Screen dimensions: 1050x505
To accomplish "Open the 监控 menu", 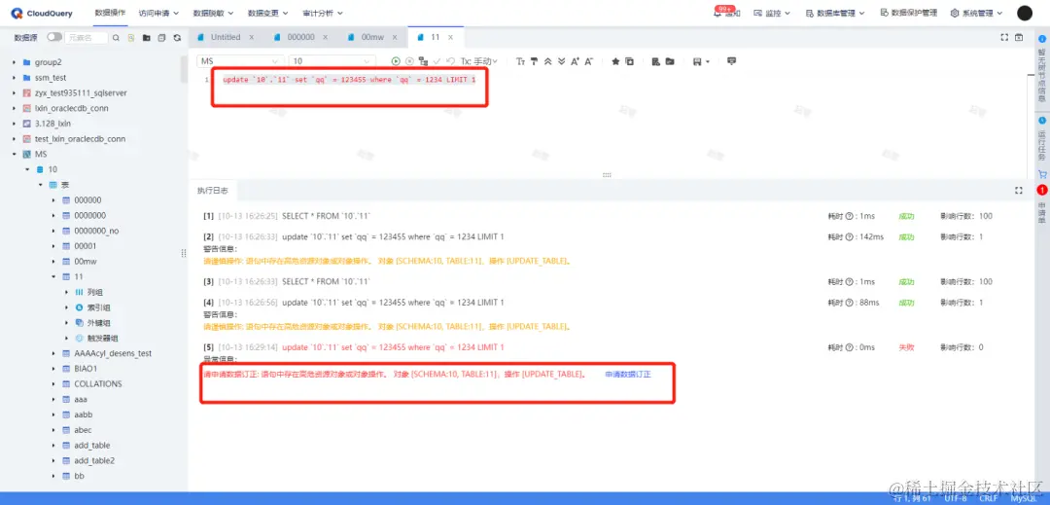I will 771,13.
